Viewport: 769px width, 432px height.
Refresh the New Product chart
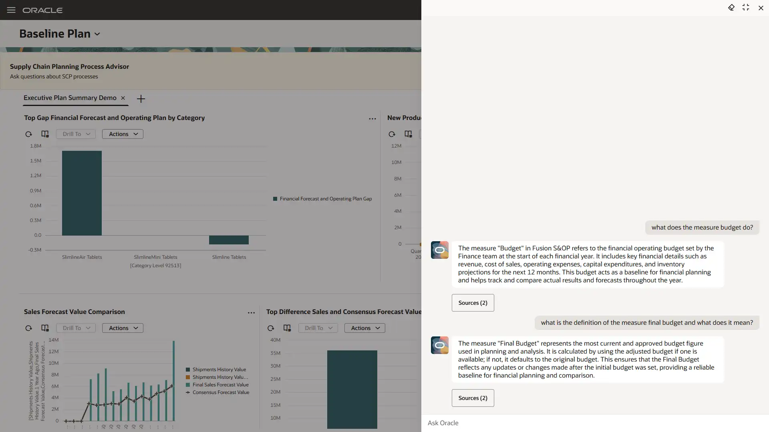click(x=392, y=134)
